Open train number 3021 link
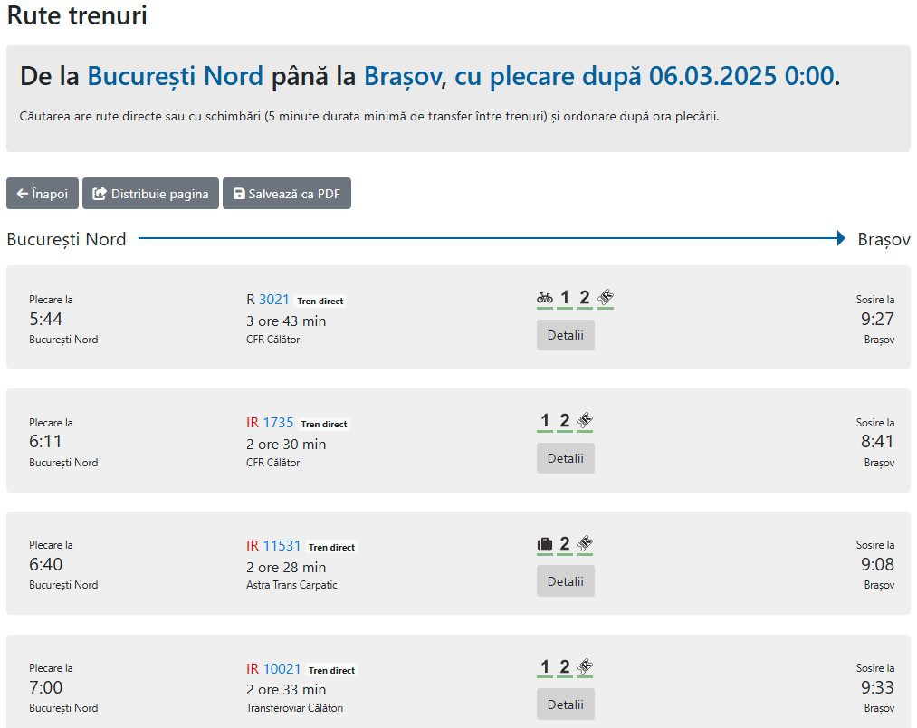 [273, 300]
